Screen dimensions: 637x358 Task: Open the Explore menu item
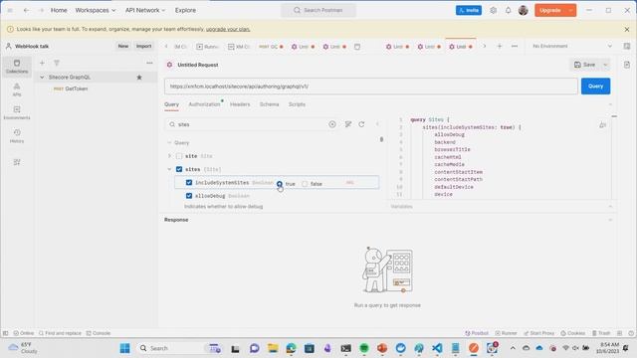(186, 10)
